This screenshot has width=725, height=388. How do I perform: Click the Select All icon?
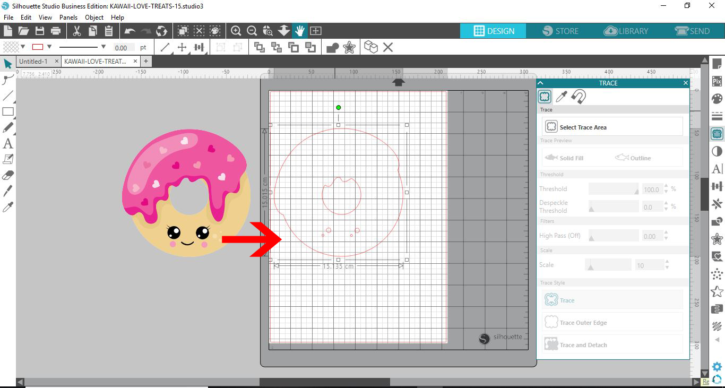(183, 31)
